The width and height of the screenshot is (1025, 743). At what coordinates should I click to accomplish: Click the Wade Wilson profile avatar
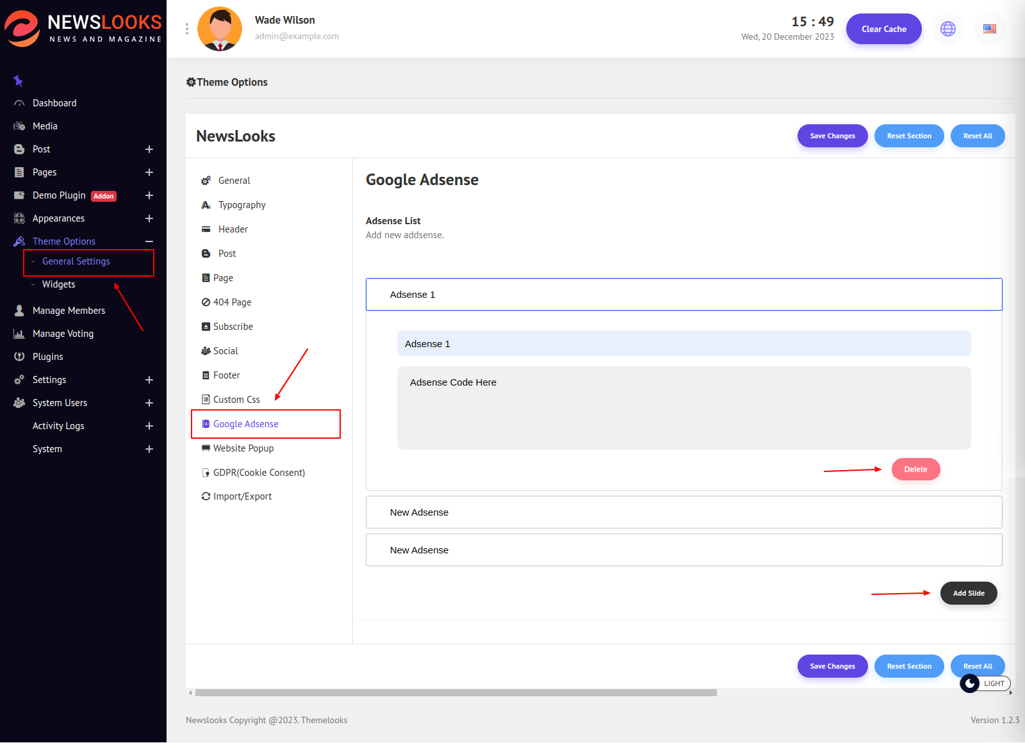click(x=220, y=29)
